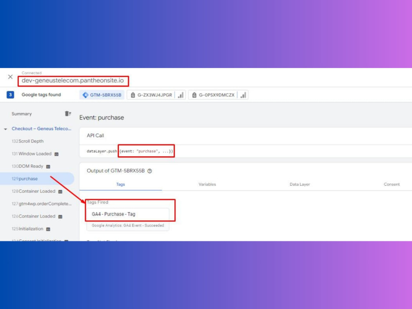Switch to the Variables tab
412x309 pixels.
click(x=207, y=184)
